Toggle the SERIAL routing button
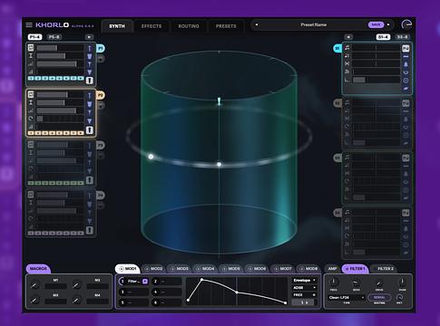The height and width of the screenshot is (326, 440). coord(379,298)
